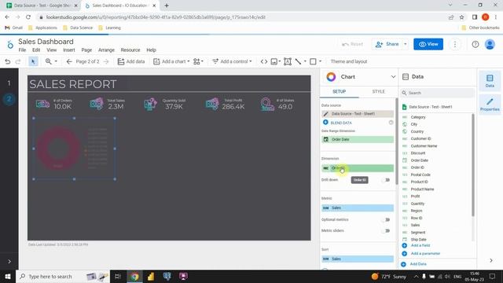
Task: Click the Sales sort field chip
Action: point(358,259)
